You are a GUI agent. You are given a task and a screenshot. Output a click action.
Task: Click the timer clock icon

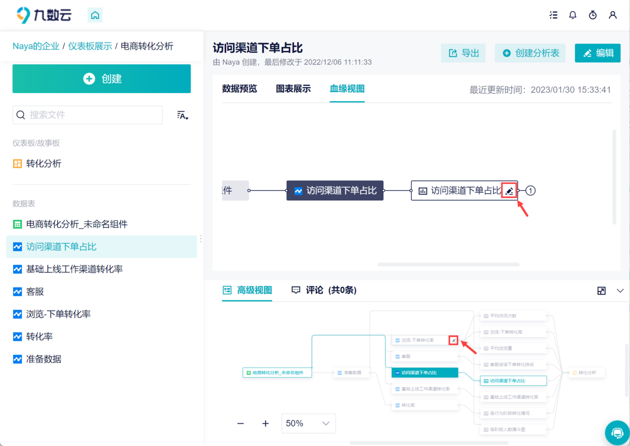593,15
